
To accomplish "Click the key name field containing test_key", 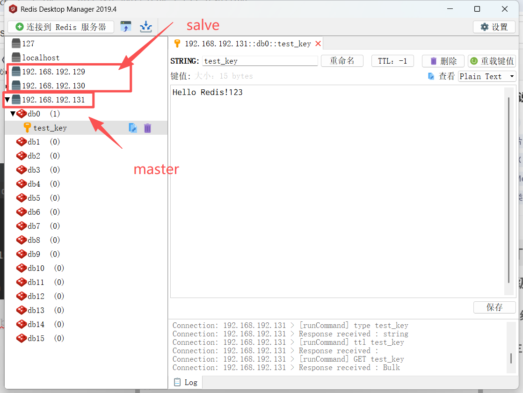I will pos(260,61).
